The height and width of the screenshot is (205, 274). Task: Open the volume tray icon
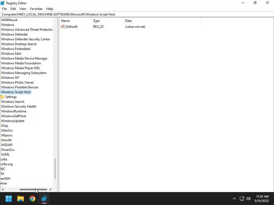point(248,199)
